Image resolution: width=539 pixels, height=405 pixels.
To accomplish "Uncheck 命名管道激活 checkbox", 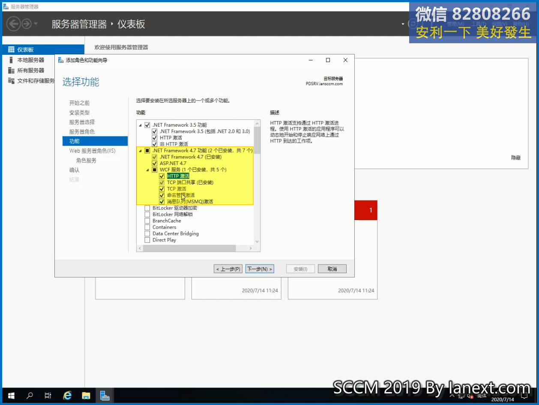I will (162, 195).
